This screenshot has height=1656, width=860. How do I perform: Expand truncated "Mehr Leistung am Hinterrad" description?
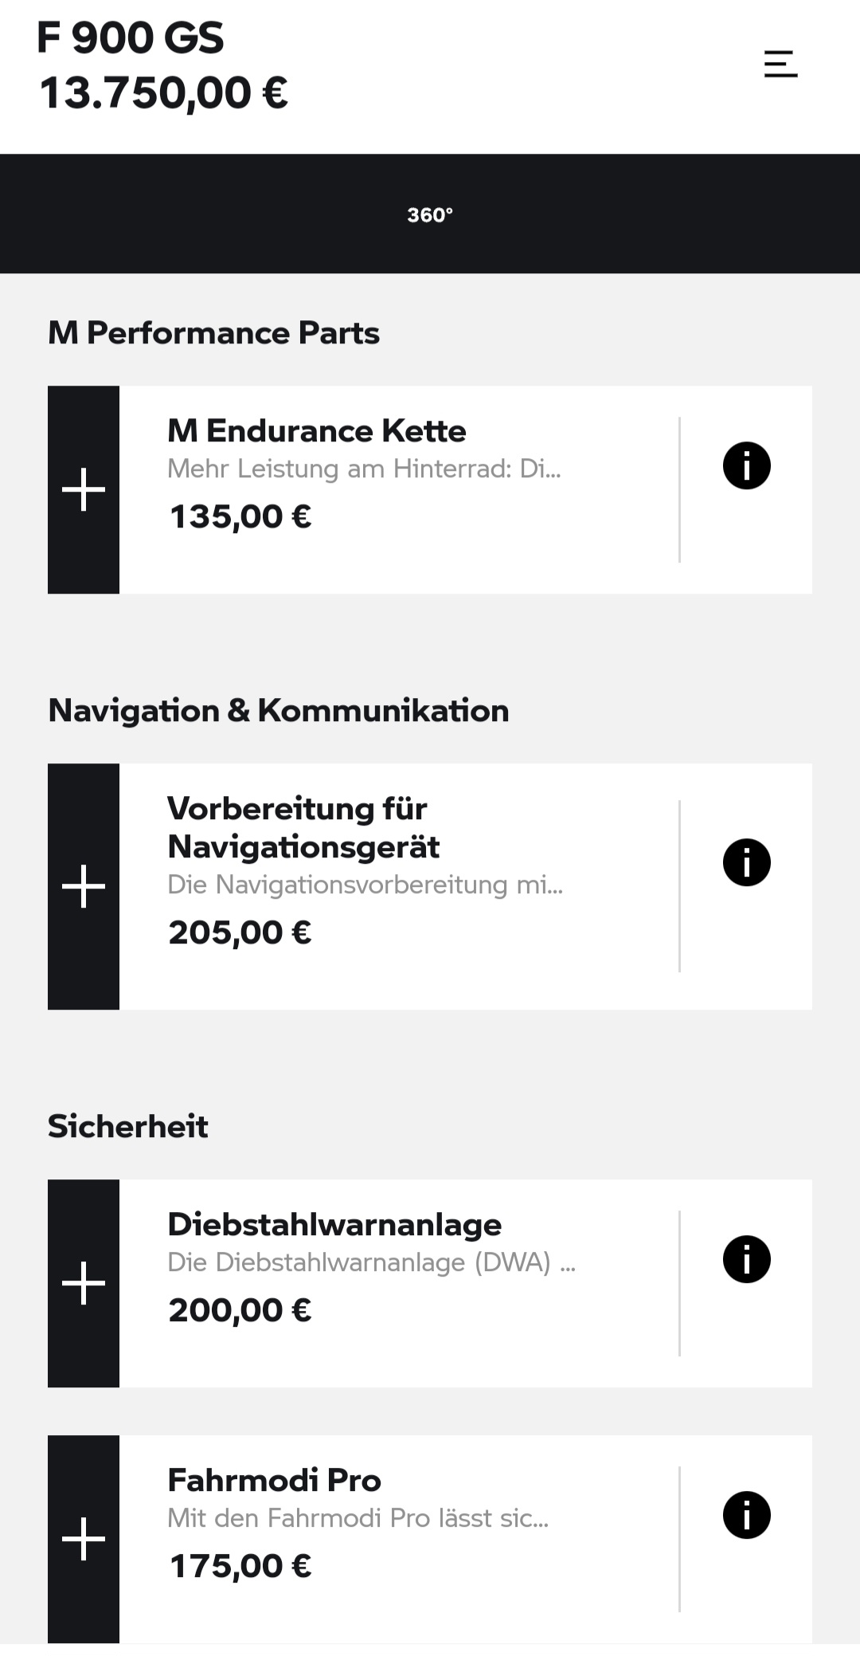[364, 469]
